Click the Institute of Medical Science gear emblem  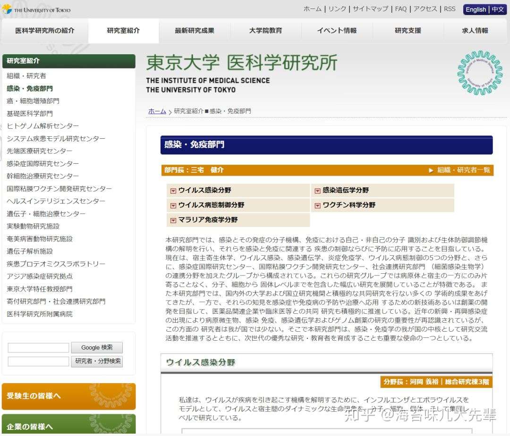(480, 73)
